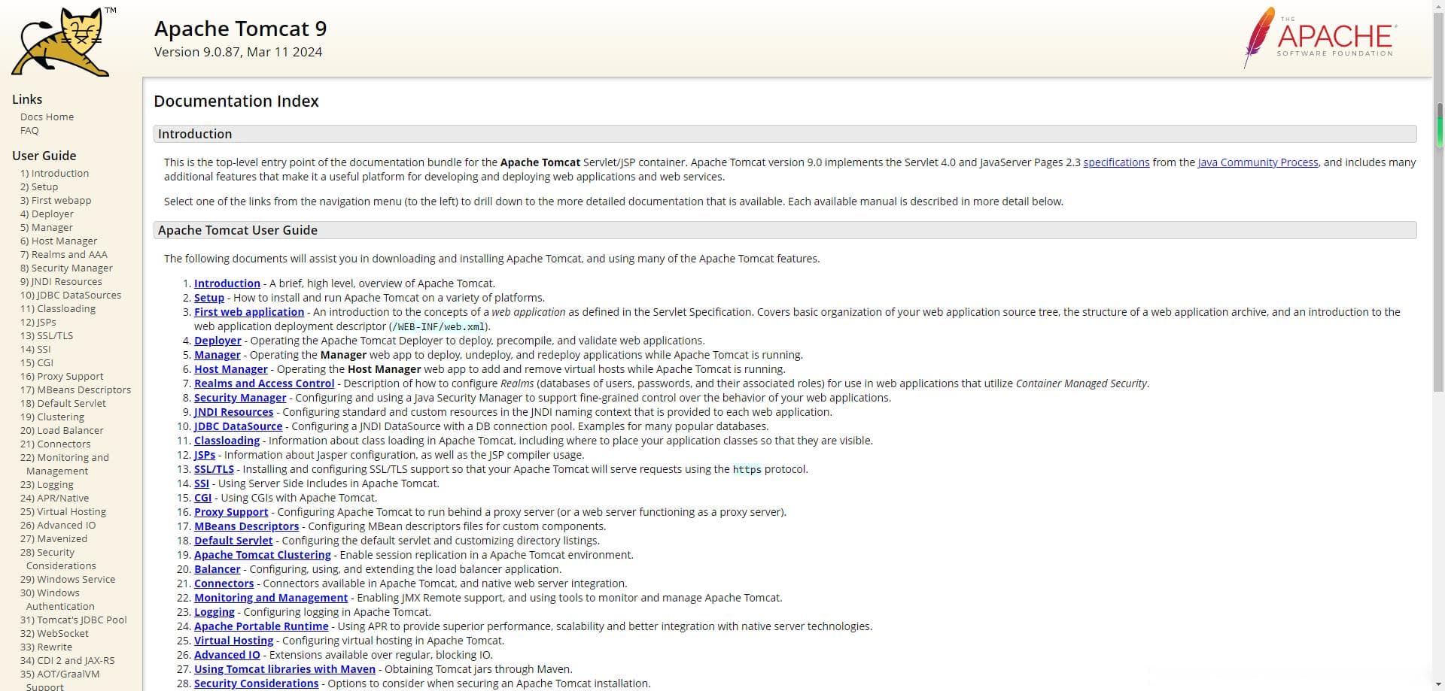Open 13) SSL/TLS in sidebar
Viewport: 1445px width, 691px height.
tap(47, 335)
